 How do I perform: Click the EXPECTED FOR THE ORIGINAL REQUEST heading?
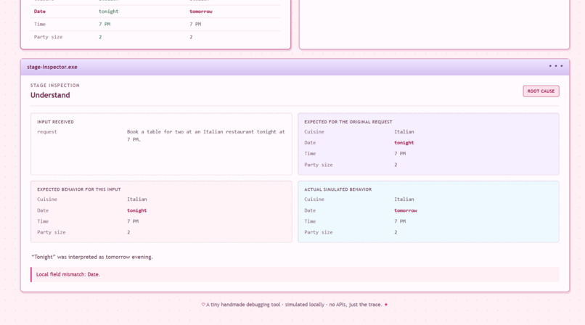[348, 122]
